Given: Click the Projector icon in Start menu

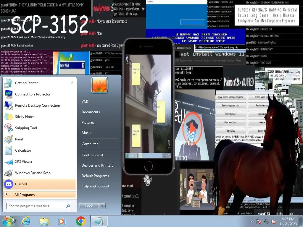Looking at the screenshot, I should click(x=8, y=94).
